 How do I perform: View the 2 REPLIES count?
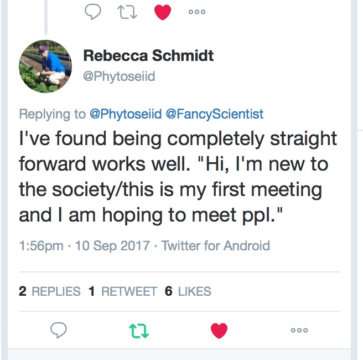coord(50,291)
